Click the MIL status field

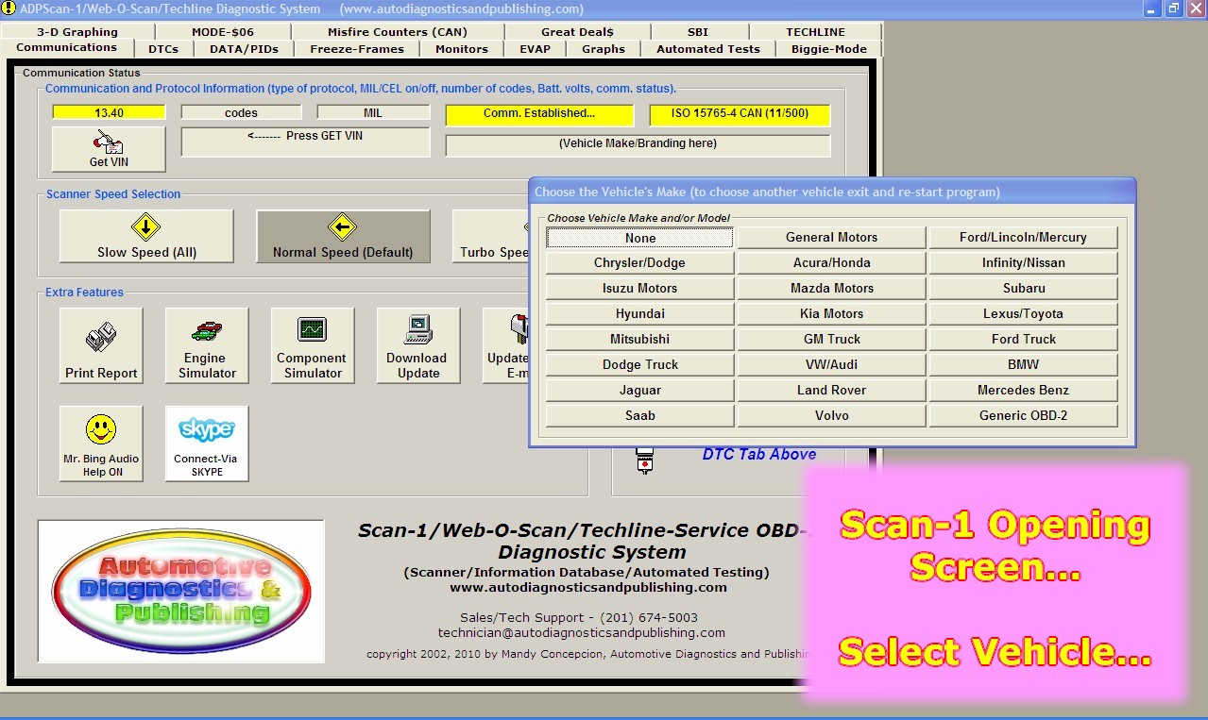click(373, 112)
